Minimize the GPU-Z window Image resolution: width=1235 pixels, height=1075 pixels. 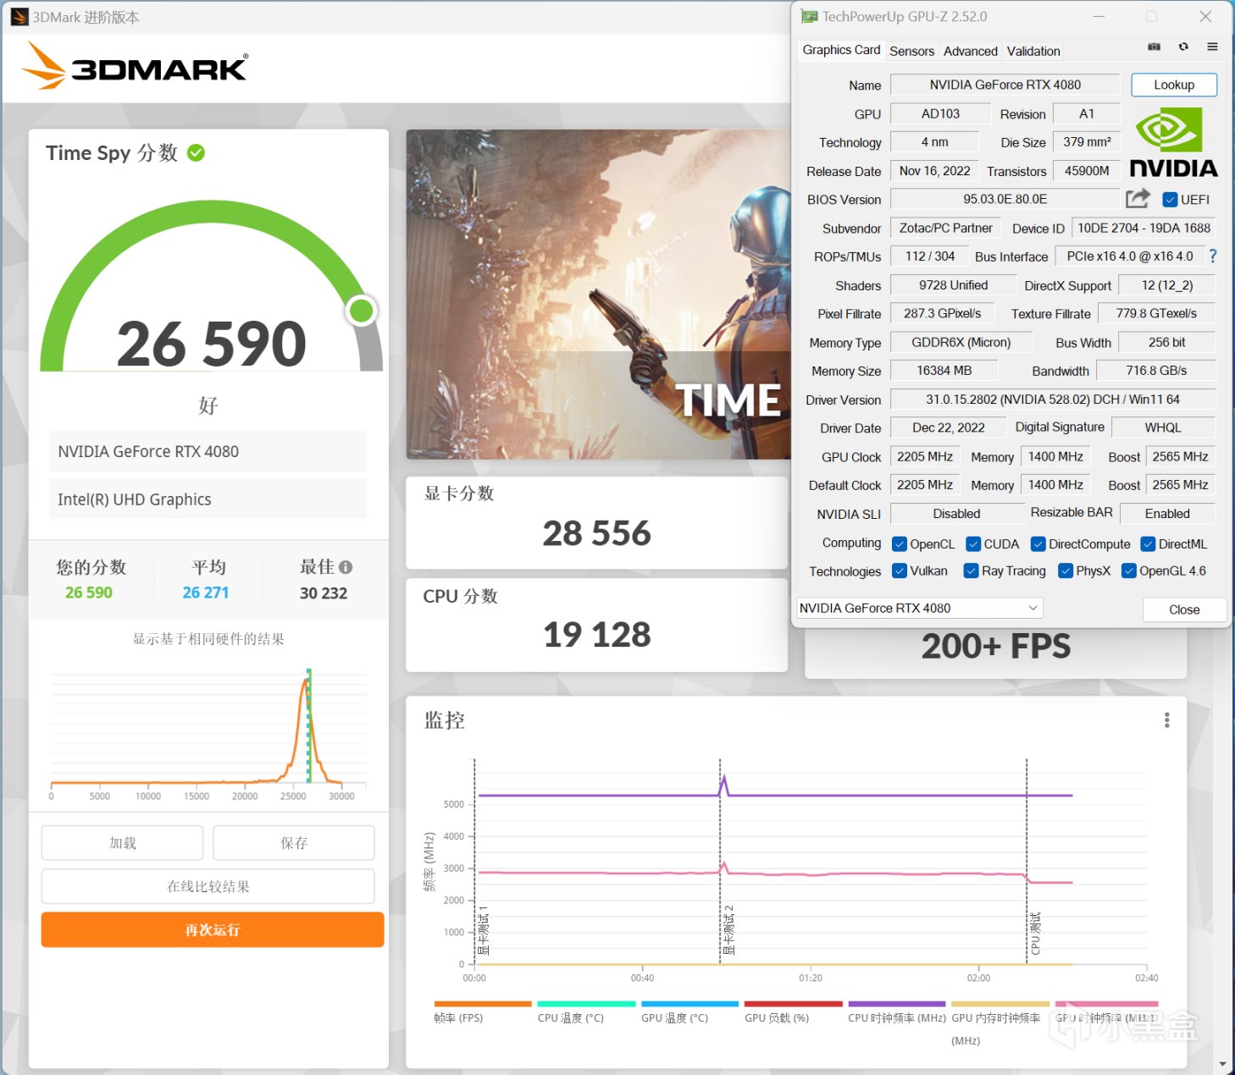[x=1099, y=16]
